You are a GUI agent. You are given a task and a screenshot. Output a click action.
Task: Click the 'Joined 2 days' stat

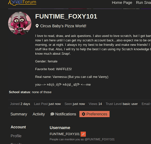tap(20, 104)
